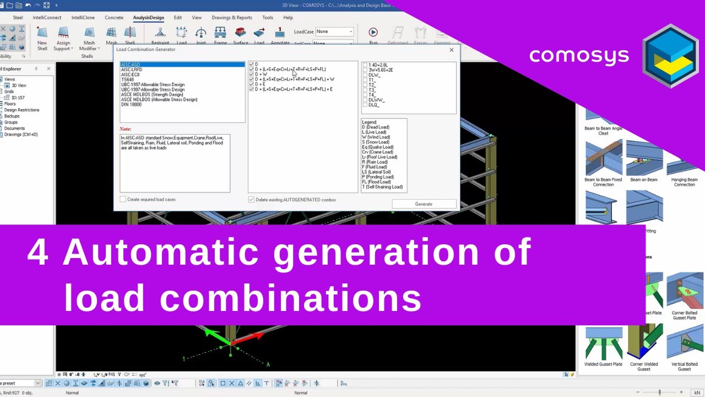Click the open folder icon in the title bar
Viewport: 705px width, 397px height.
tap(9, 5)
